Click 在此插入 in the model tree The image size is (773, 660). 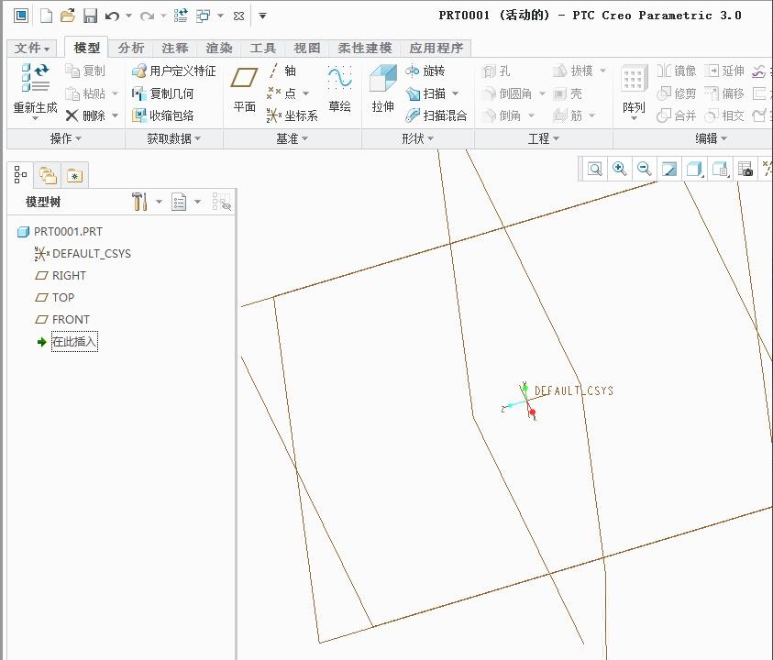[73, 341]
